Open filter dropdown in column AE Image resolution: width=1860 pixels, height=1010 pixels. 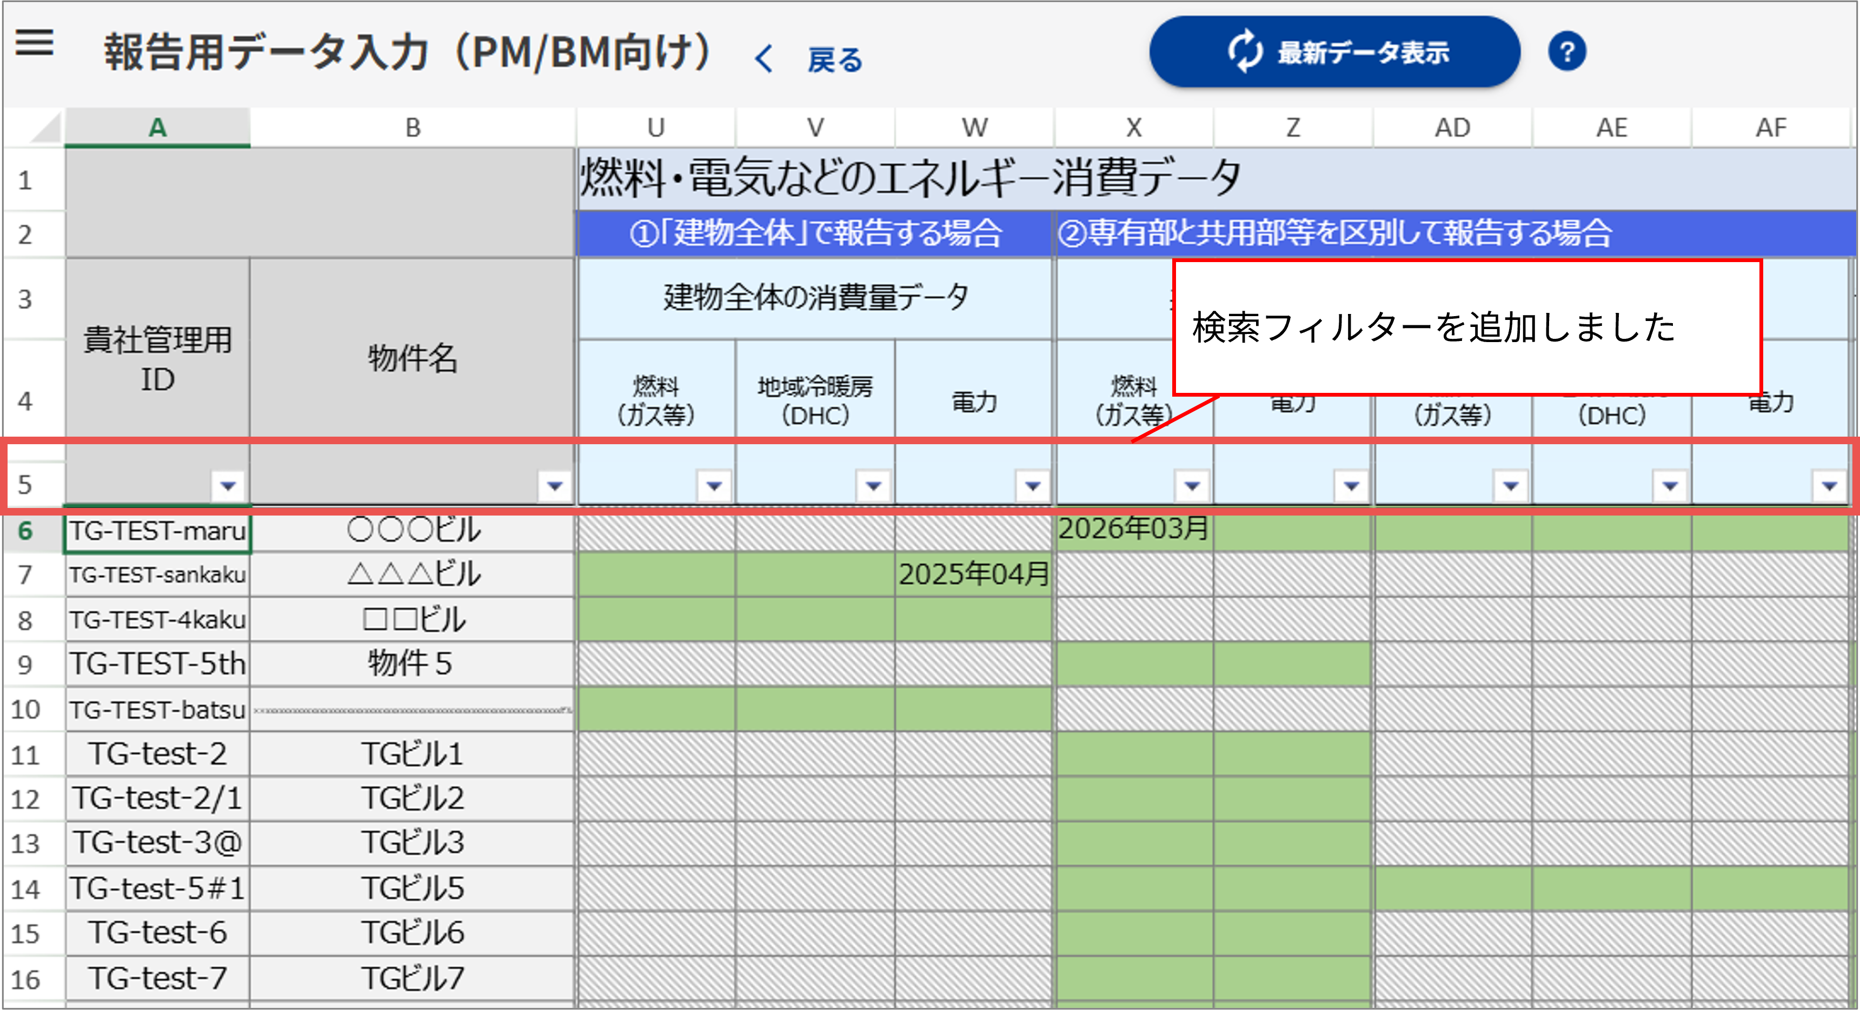point(1670,485)
